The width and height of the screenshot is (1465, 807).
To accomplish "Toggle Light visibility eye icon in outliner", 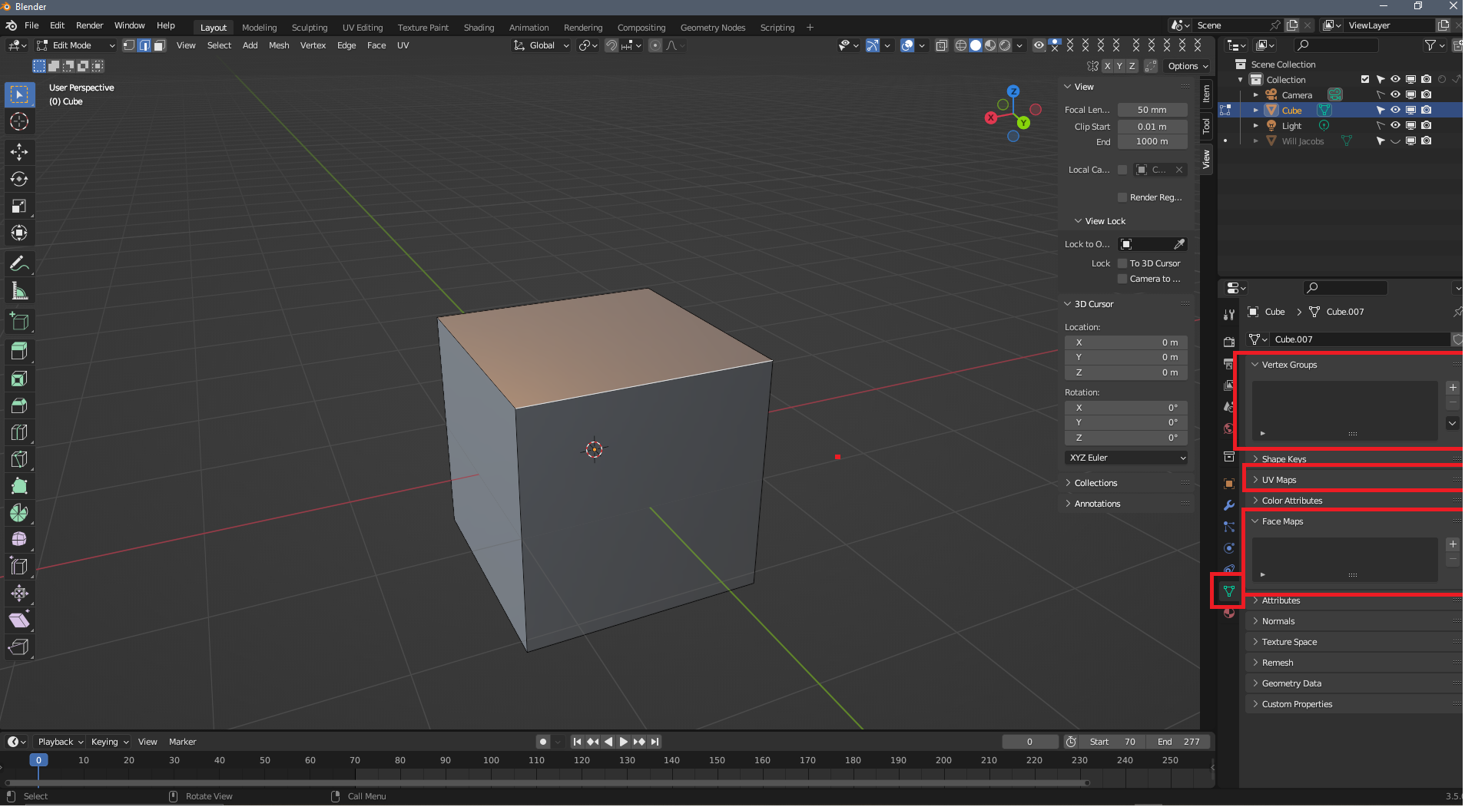I will click(x=1395, y=125).
